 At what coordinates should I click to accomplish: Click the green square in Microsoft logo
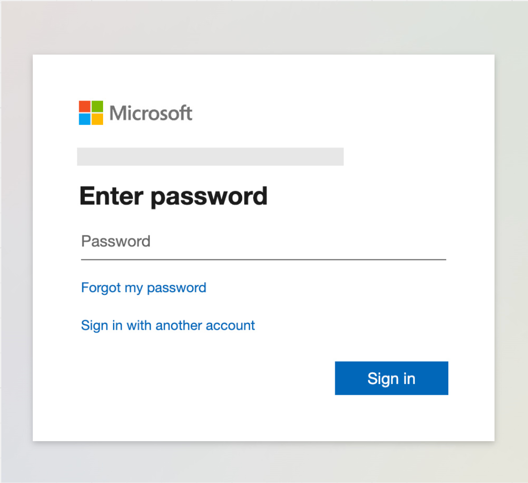click(x=97, y=107)
